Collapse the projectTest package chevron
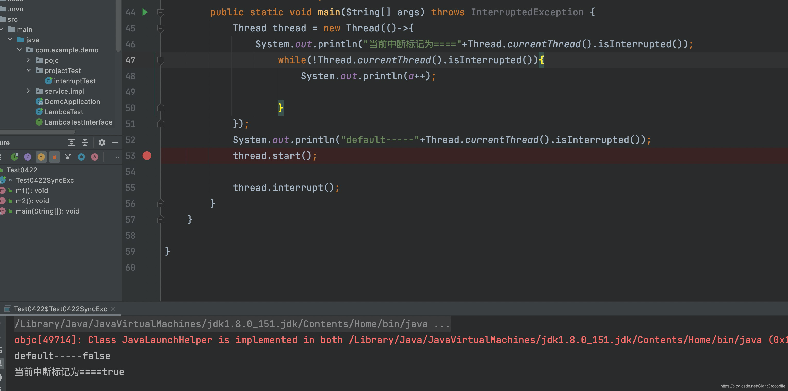 coord(28,70)
